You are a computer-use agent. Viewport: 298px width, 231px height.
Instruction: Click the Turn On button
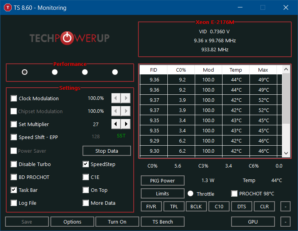(x=117, y=222)
